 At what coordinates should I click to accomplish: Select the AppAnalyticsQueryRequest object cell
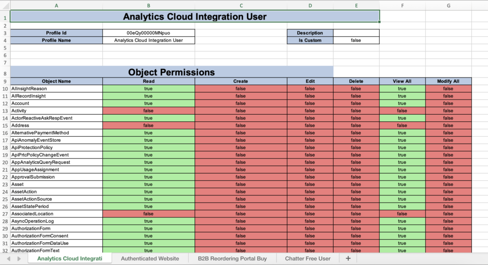tap(56, 163)
